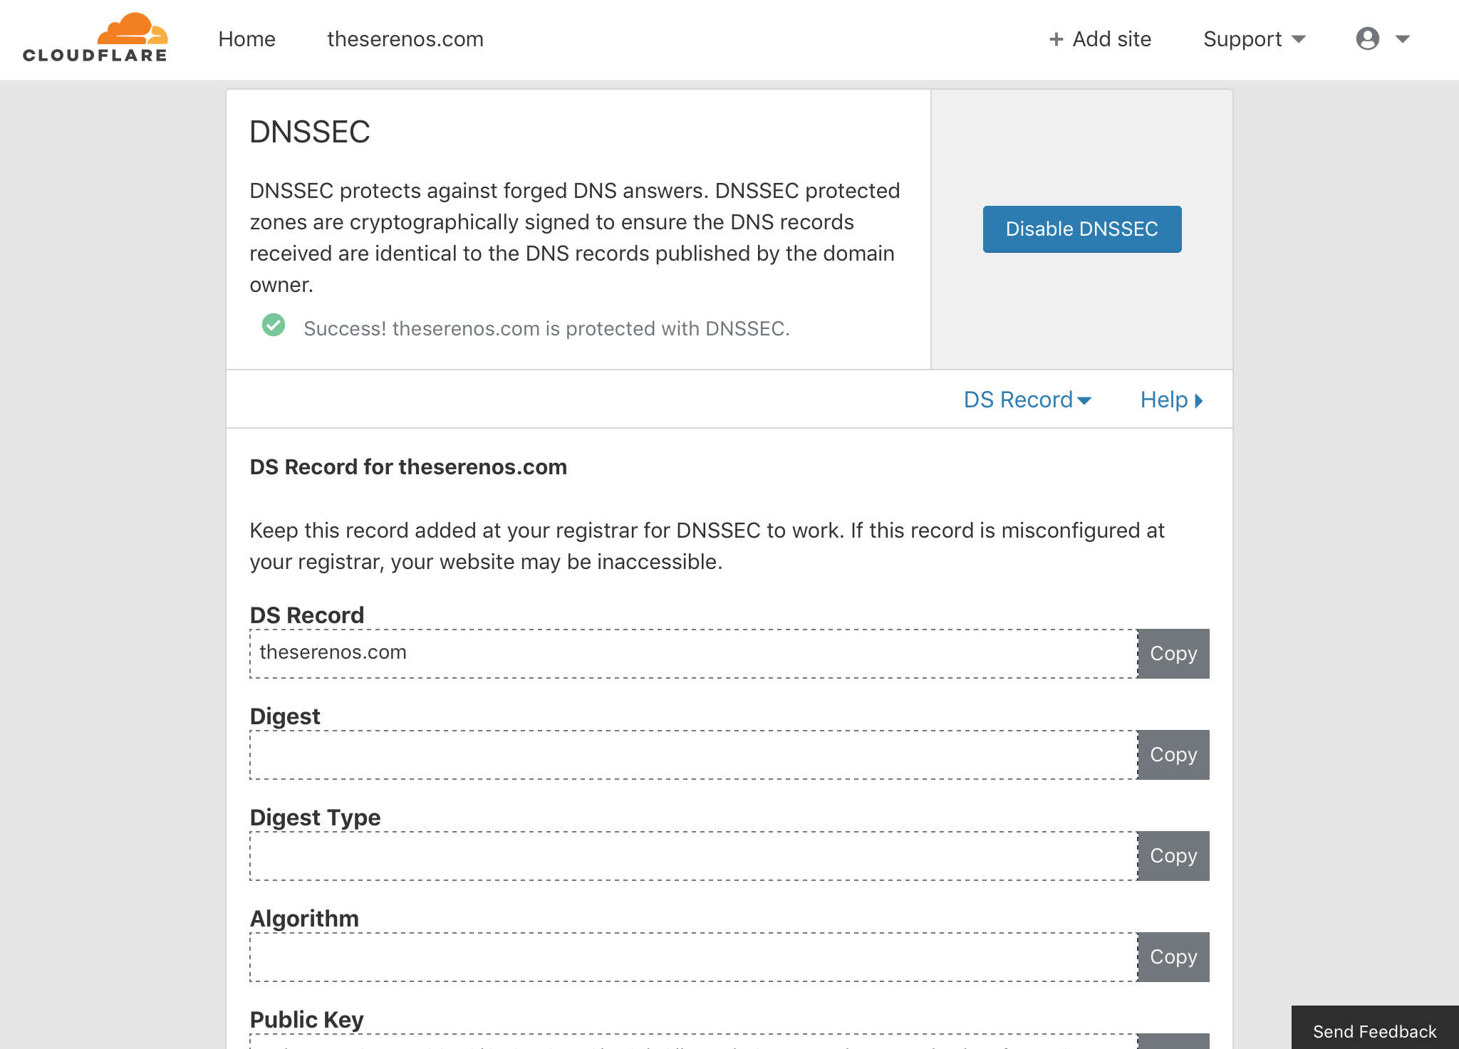Click the Public Key label
Image resolution: width=1459 pixels, height=1049 pixels.
[307, 1020]
